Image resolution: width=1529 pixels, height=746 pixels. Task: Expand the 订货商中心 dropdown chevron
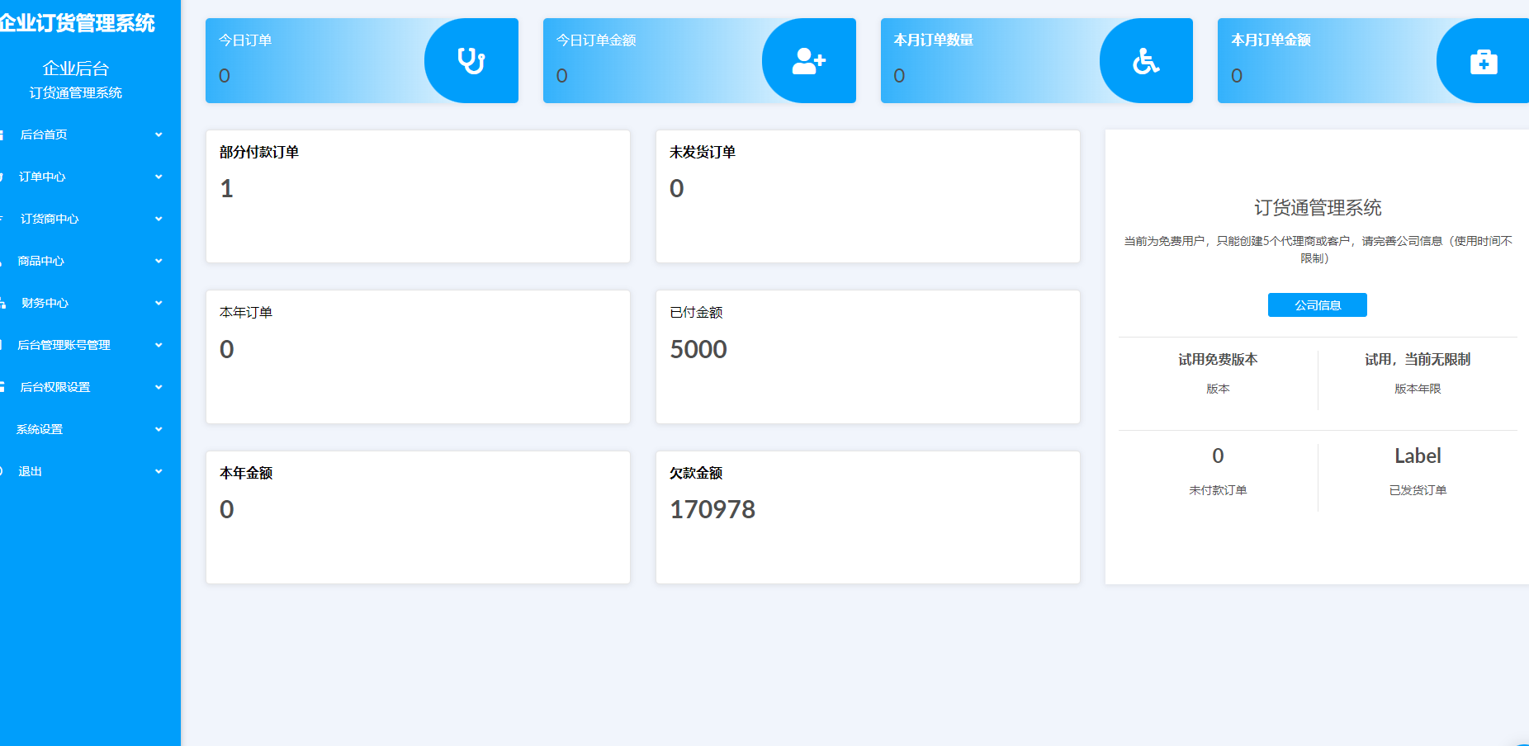pos(159,219)
